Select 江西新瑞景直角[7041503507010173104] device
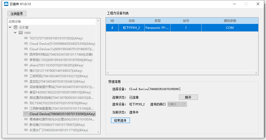This screenshot has width=266, height=140. click(x=61, y=108)
